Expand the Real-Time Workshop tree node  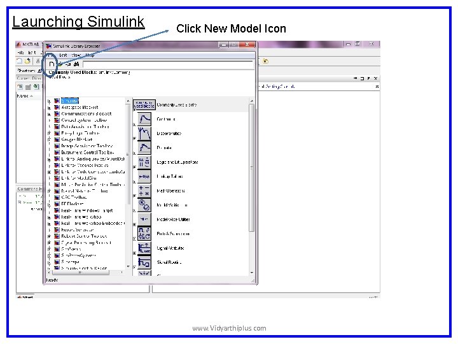tap(49, 217)
